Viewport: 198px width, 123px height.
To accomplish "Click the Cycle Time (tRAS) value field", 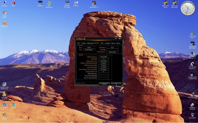I will tap(104, 67).
